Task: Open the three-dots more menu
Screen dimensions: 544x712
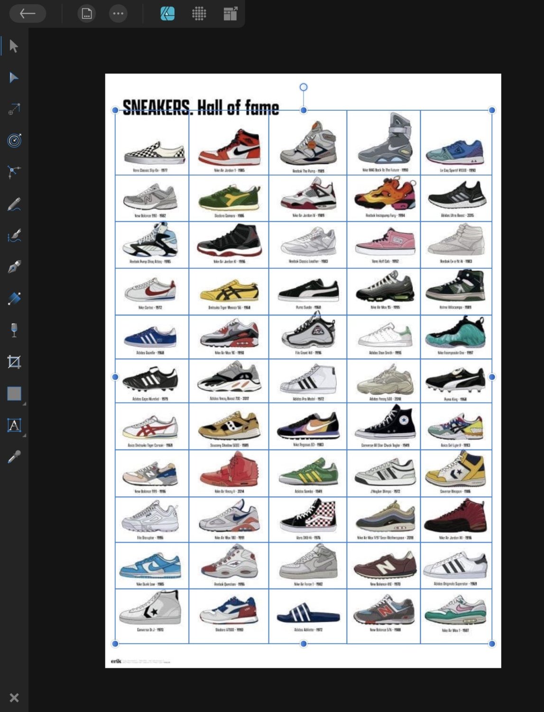Action: pos(118,14)
